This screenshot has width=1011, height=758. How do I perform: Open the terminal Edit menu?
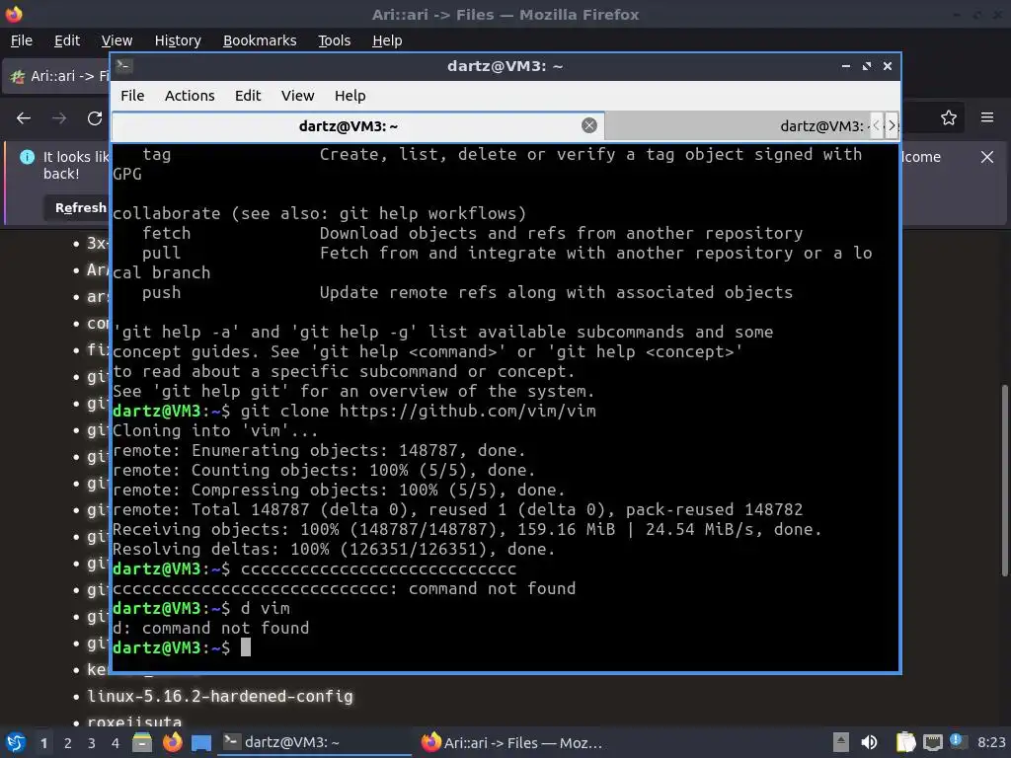tap(248, 96)
